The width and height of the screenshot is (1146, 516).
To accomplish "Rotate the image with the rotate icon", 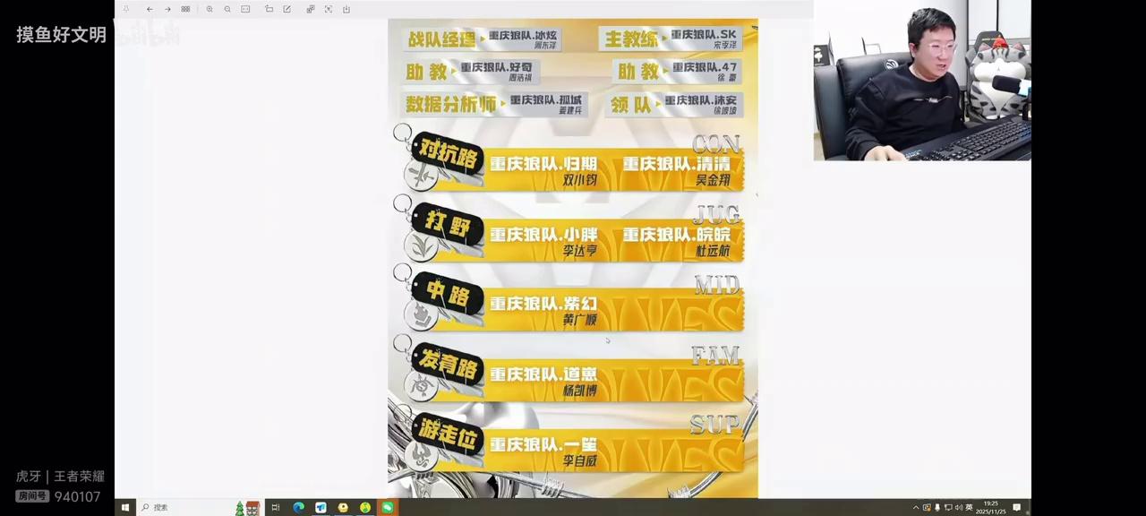I will click(x=269, y=9).
